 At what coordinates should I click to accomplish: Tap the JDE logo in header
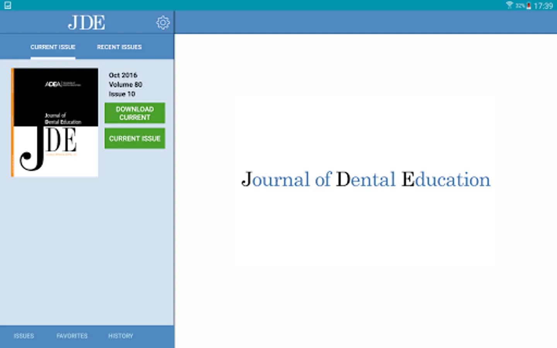pos(87,23)
